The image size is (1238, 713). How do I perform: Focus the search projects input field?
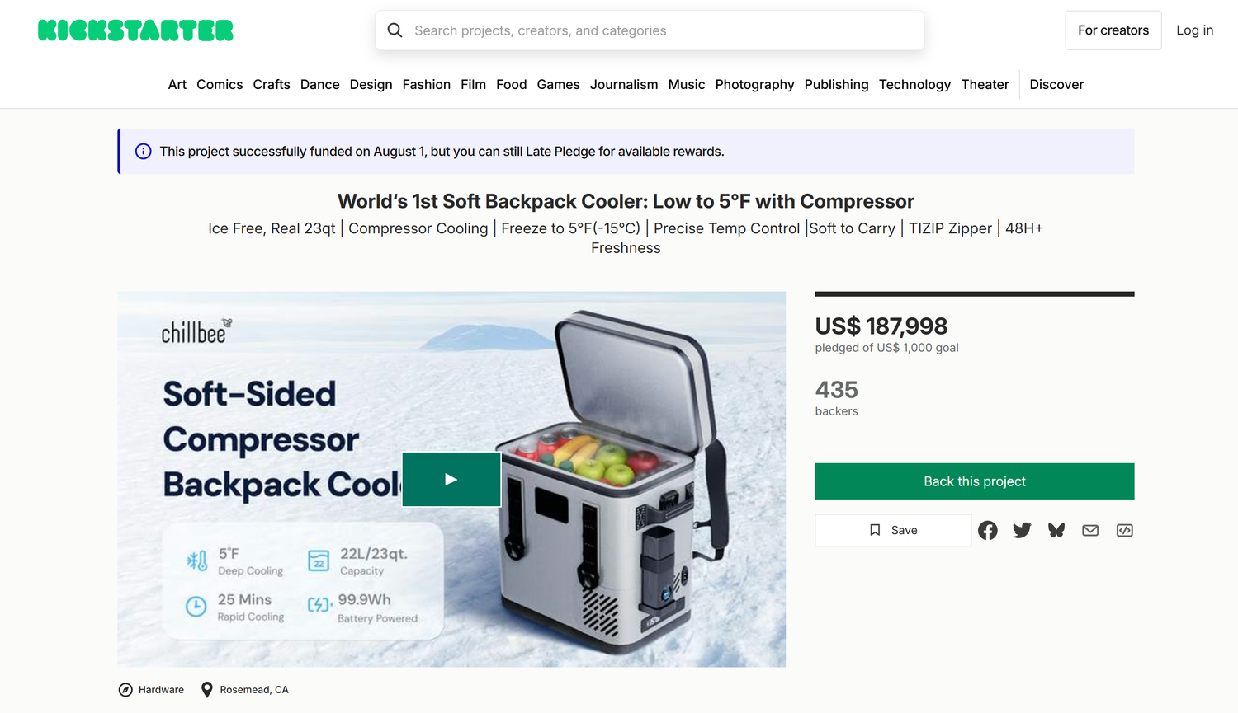[660, 30]
